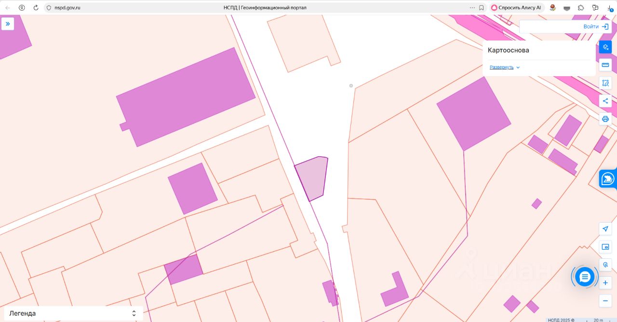The image size is (617, 322).
Task: Expand the Легенда panel
Action: 73,313
